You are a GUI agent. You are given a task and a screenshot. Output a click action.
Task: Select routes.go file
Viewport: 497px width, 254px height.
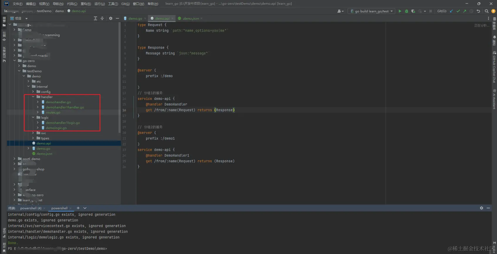53,112
